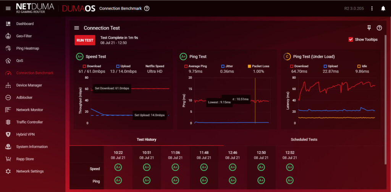Screen dimensions: 391x192
Task: Switch to the Test History tab
Action: point(146,140)
